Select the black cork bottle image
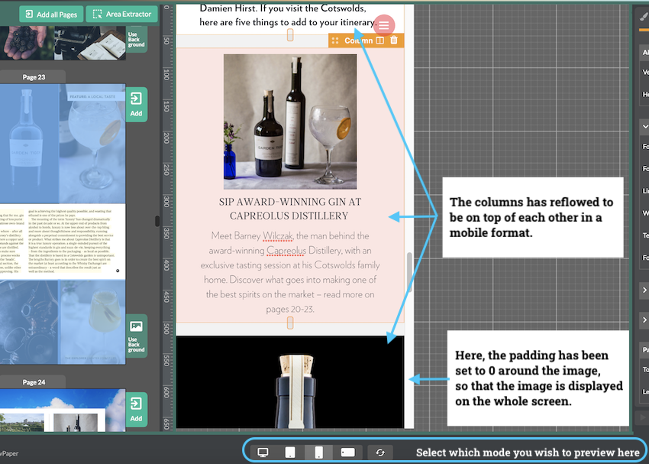 [x=290, y=382]
